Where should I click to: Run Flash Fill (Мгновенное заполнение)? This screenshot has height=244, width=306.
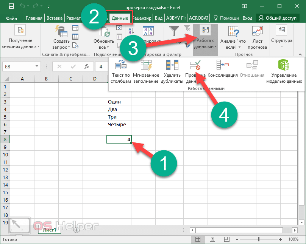[x=146, y=71]
